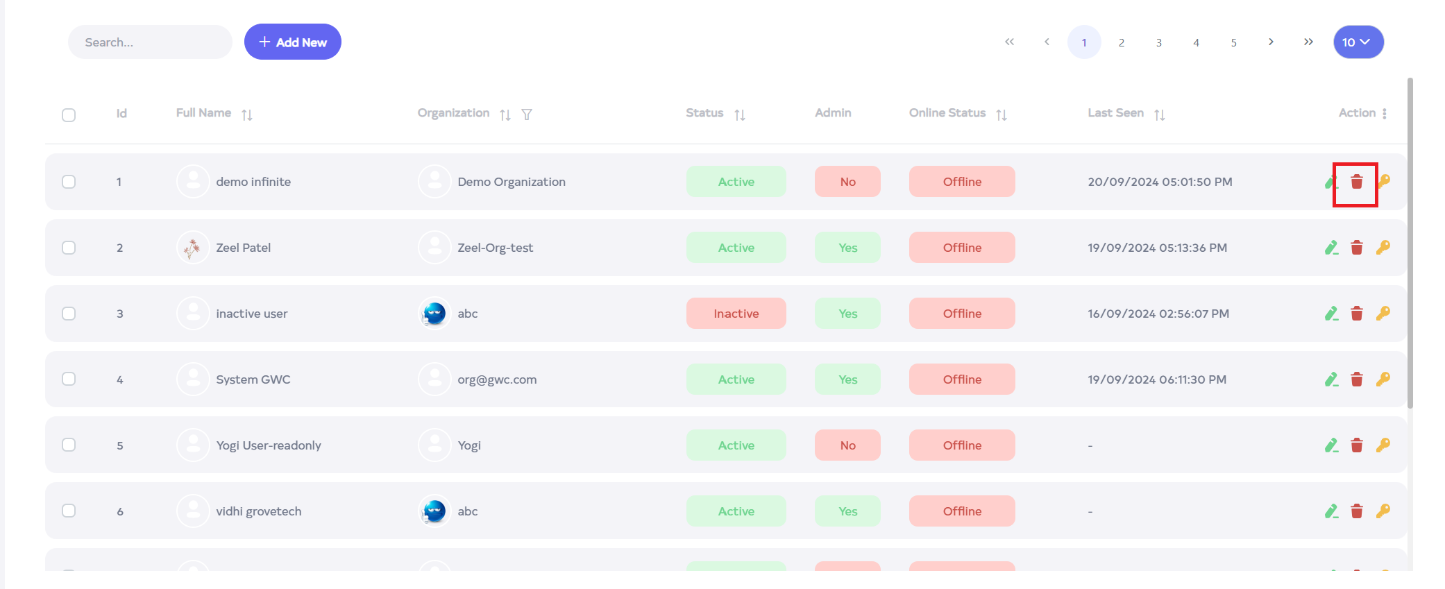Open Action column three-dot menu
The image size is (1445, 589).
pos(1384,114)
